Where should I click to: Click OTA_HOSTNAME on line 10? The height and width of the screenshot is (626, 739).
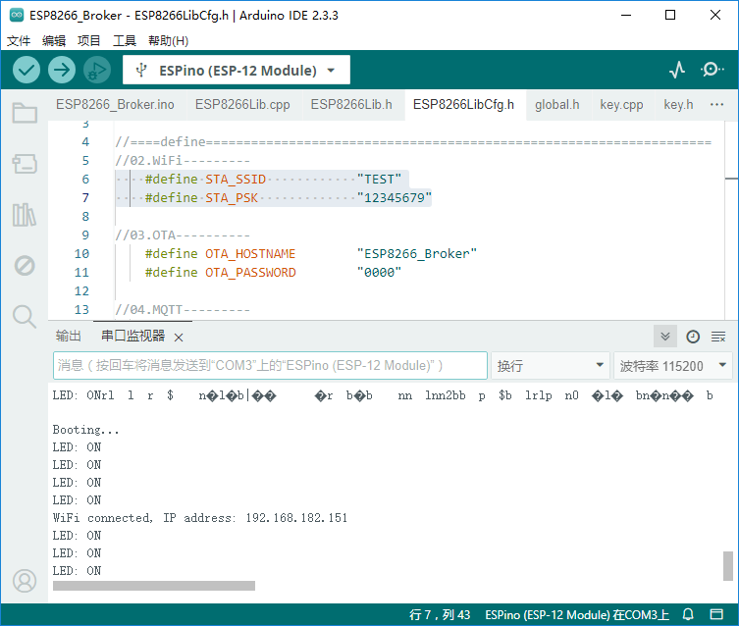tap(250, 254)
